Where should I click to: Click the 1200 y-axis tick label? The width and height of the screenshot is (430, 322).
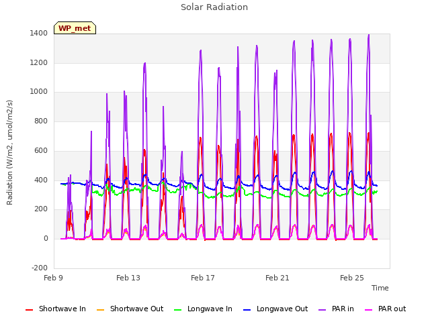tap(39, 62)
